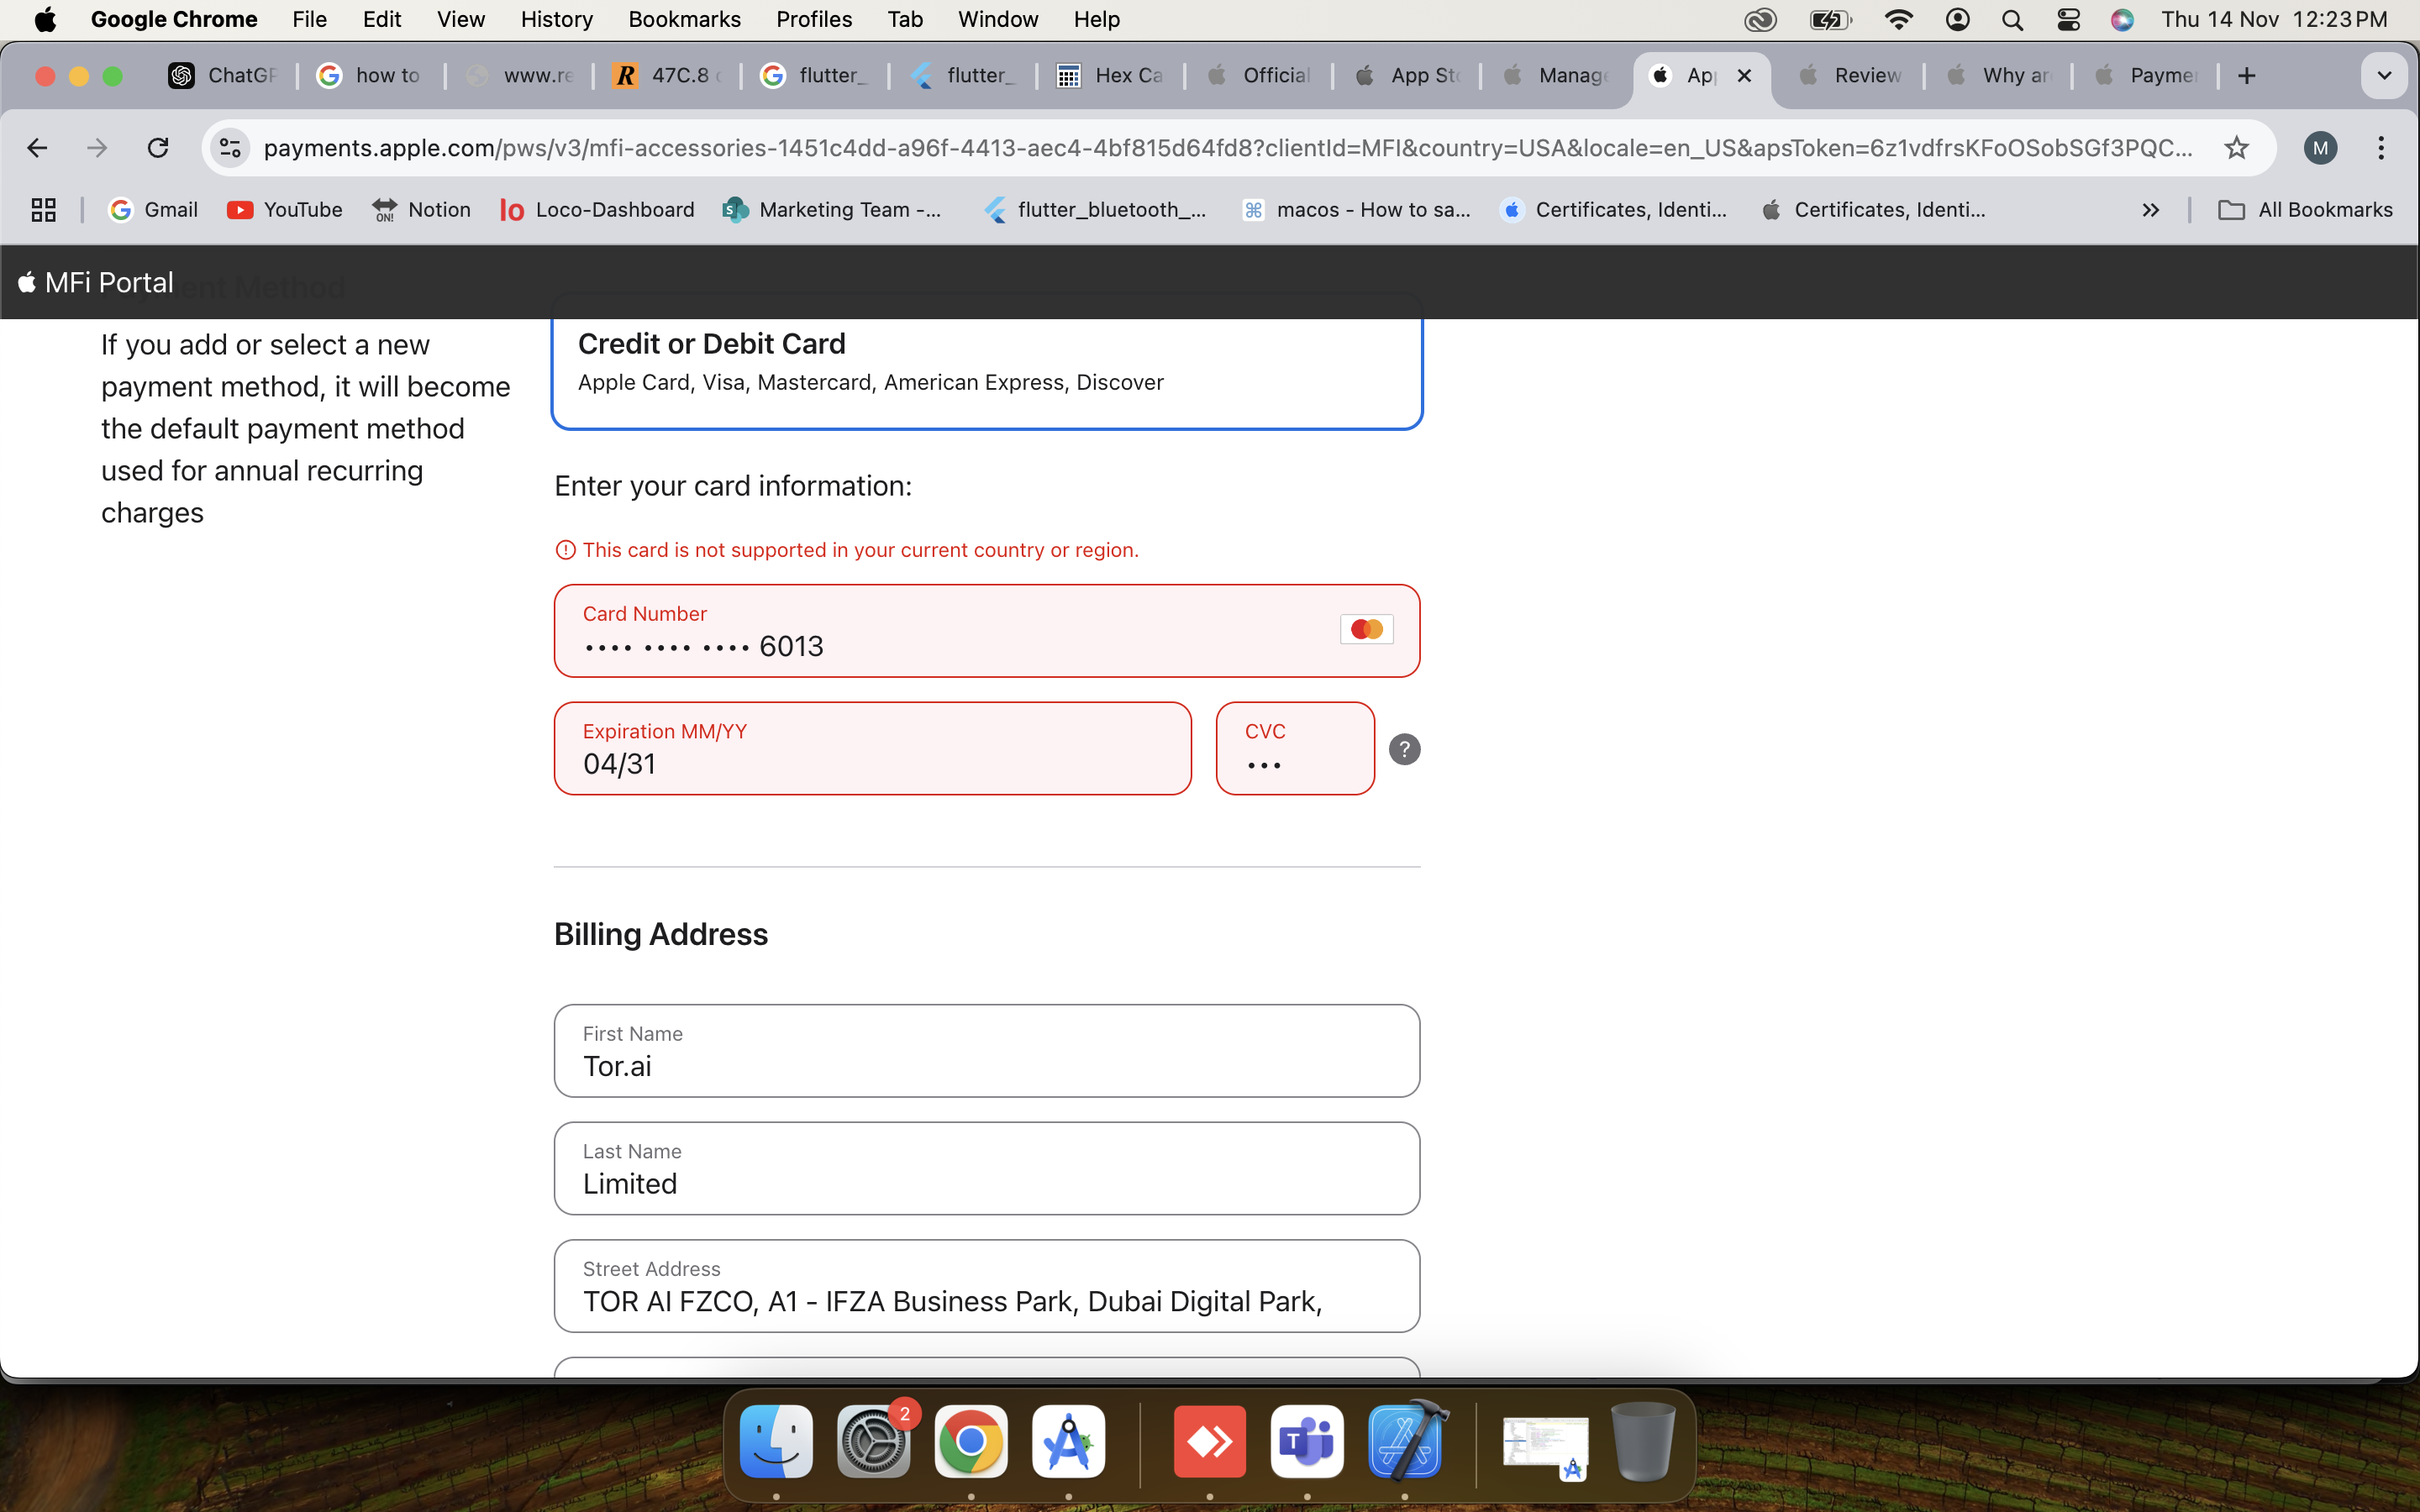Click the Chrome profile avatar M
2420x1512 pixels.
[2320, 148]
